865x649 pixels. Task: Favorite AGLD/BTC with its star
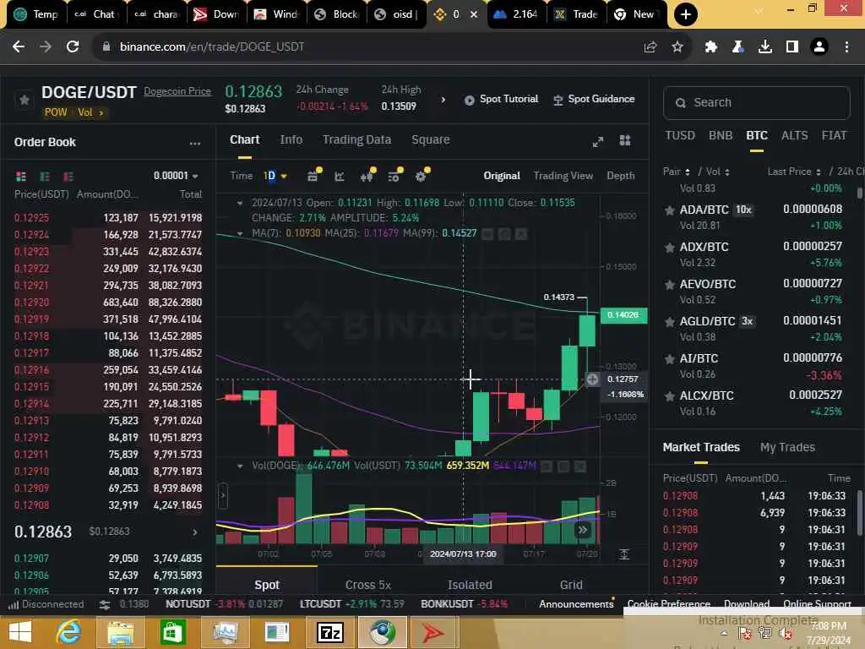click(x=669, y=322)
